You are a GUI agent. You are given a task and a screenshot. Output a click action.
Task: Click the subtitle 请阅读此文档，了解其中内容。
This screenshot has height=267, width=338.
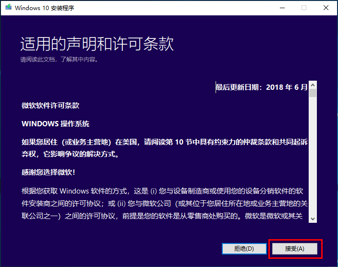(x=60, y=60)
